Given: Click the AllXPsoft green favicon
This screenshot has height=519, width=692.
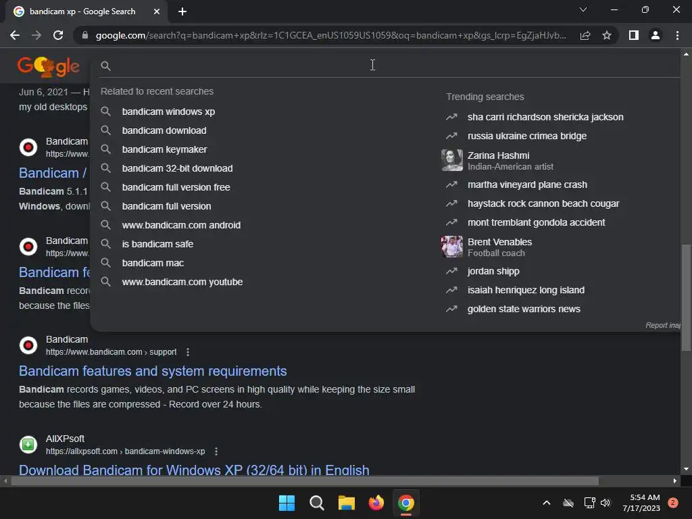Looking at the screenshot, I should 28,445.
